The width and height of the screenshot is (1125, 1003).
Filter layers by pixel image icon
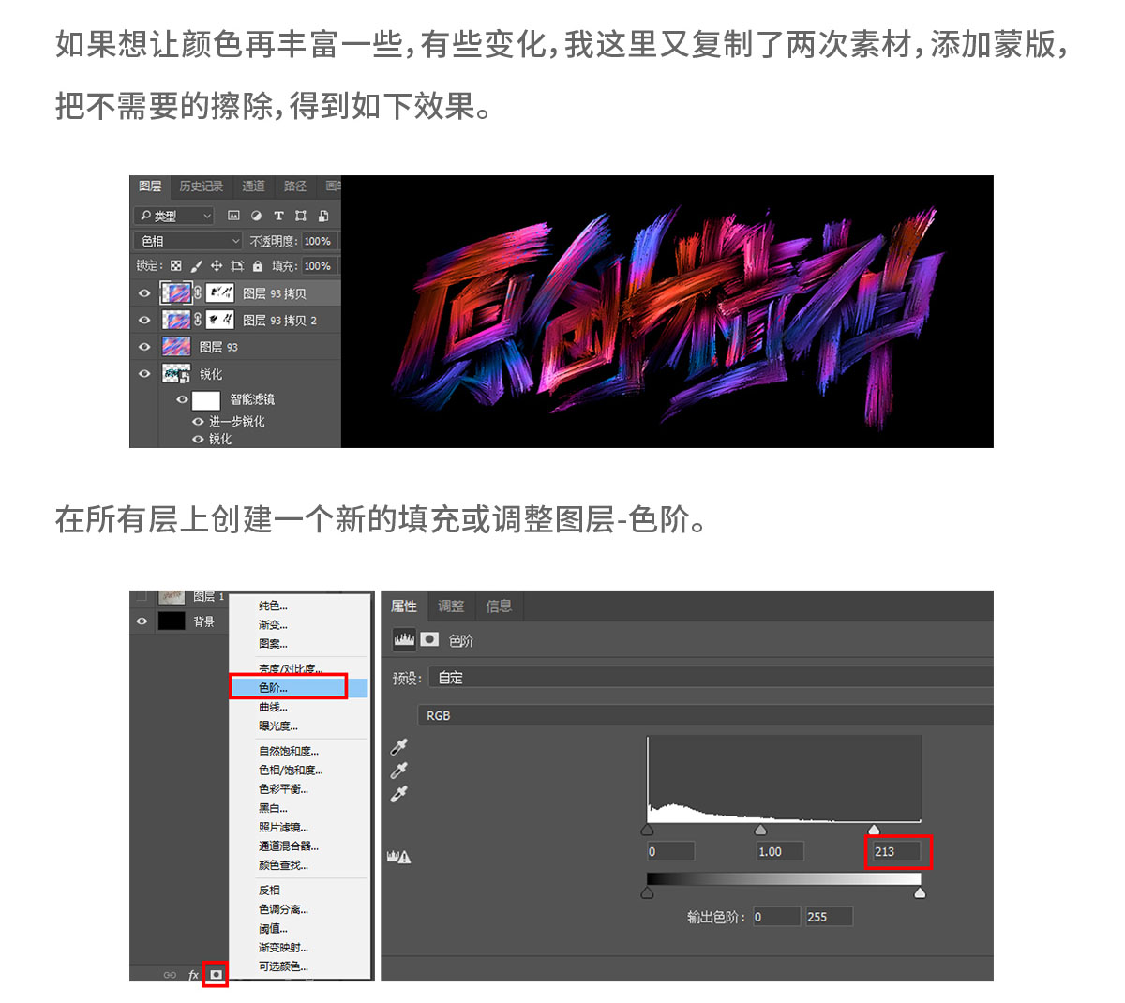tap(234, 216)
